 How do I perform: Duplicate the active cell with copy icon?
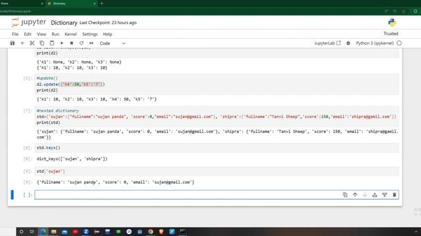click(x=345, y=195)
